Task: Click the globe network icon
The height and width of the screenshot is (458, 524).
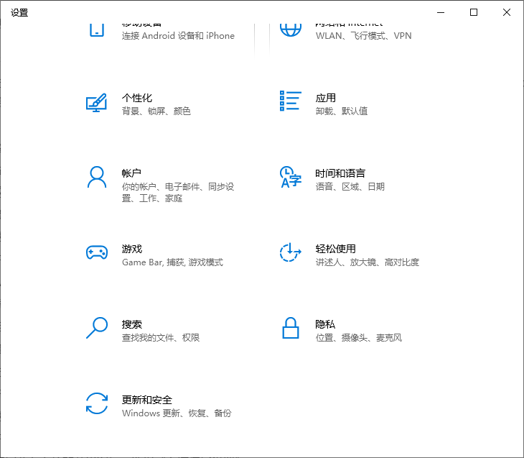Action: tap(291, 29)
